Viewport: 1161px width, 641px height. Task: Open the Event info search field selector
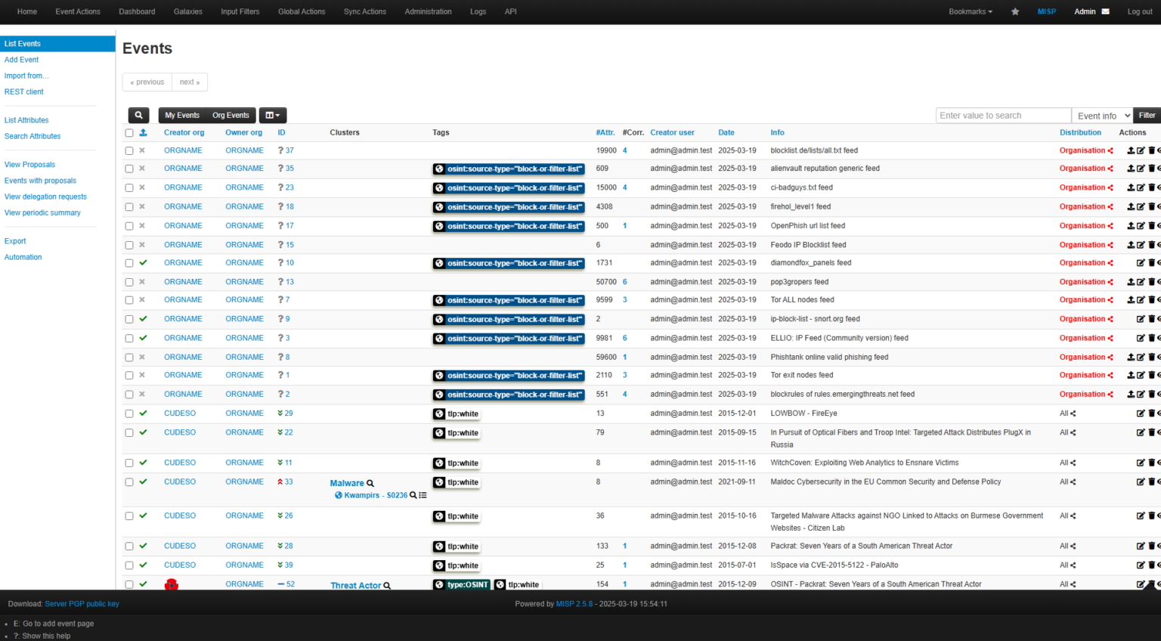(x=1102, y=115)
